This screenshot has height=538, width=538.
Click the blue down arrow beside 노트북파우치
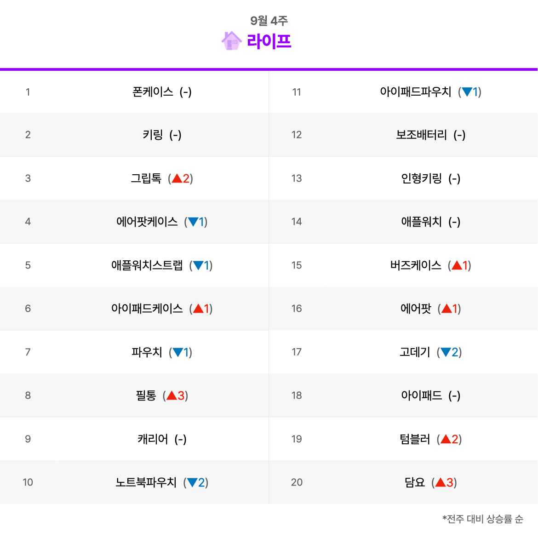pos(192,482)
